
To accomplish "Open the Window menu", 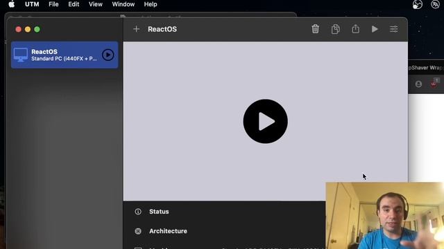I will pos(123,4).
